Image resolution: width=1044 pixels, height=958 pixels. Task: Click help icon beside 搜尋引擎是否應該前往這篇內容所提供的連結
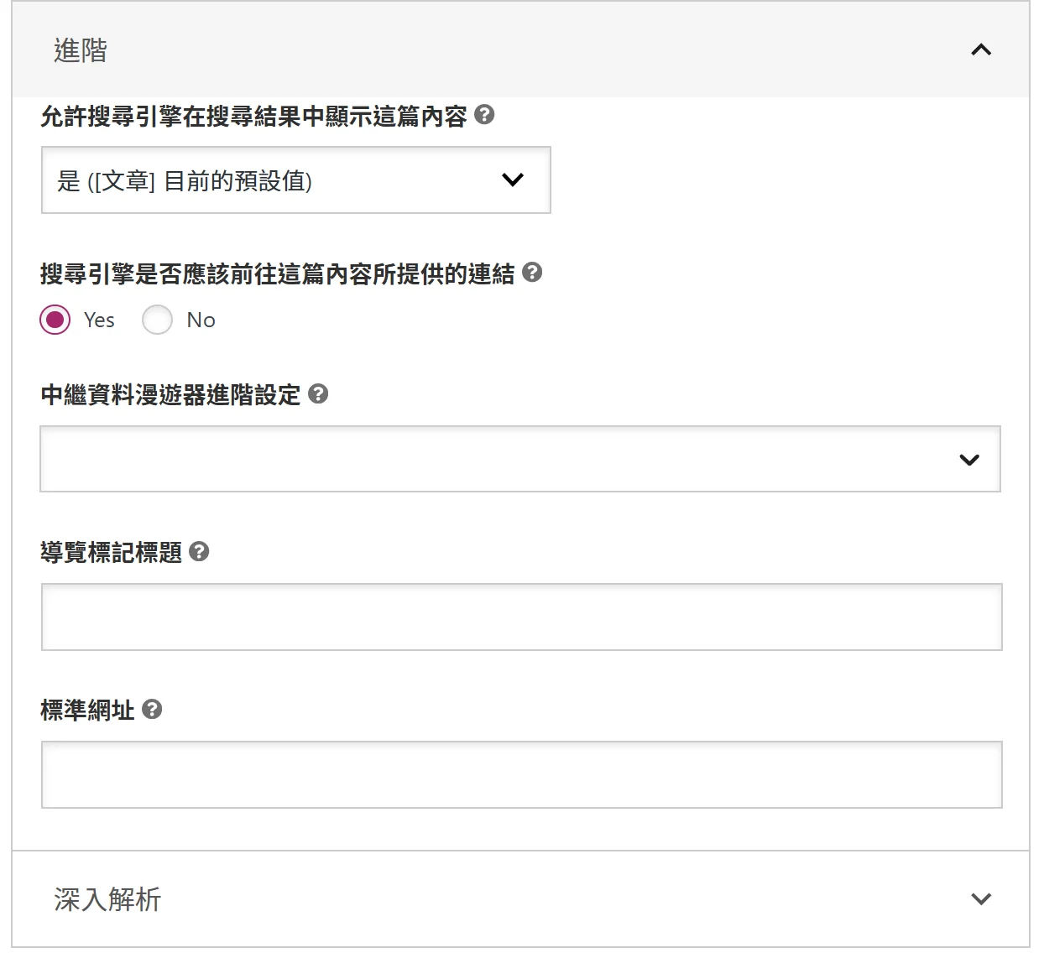(532, 273)
